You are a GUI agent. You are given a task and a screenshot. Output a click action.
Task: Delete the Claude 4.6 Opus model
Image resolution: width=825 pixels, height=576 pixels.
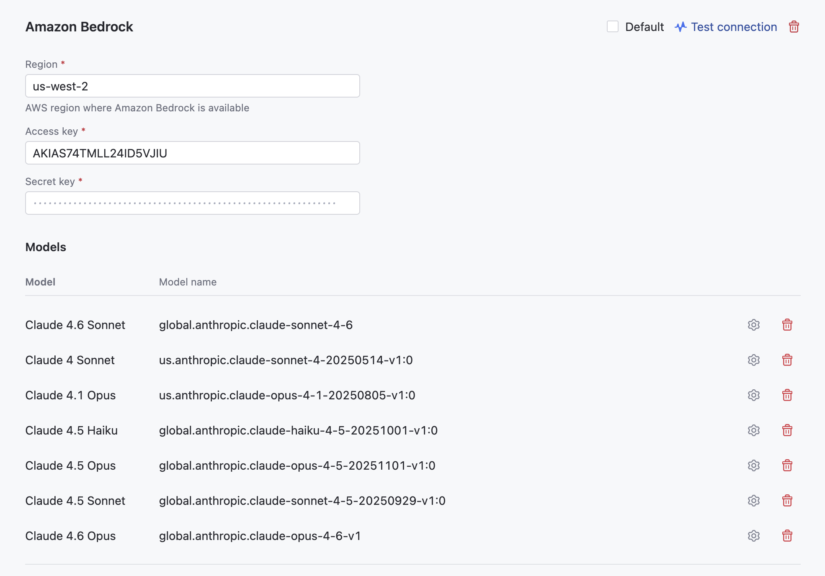point(787,536)
